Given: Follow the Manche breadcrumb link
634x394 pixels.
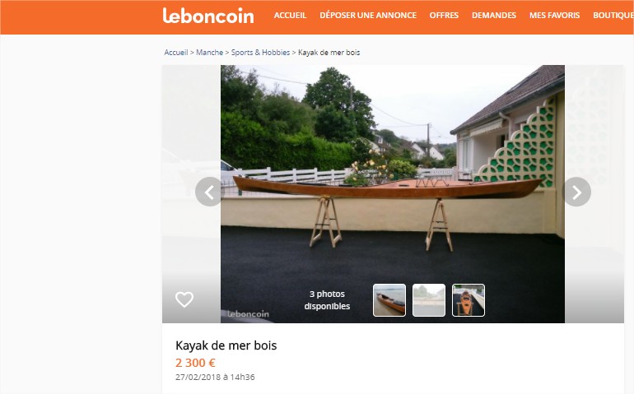Looking at the screenshot, I should [x=209, y=53].
